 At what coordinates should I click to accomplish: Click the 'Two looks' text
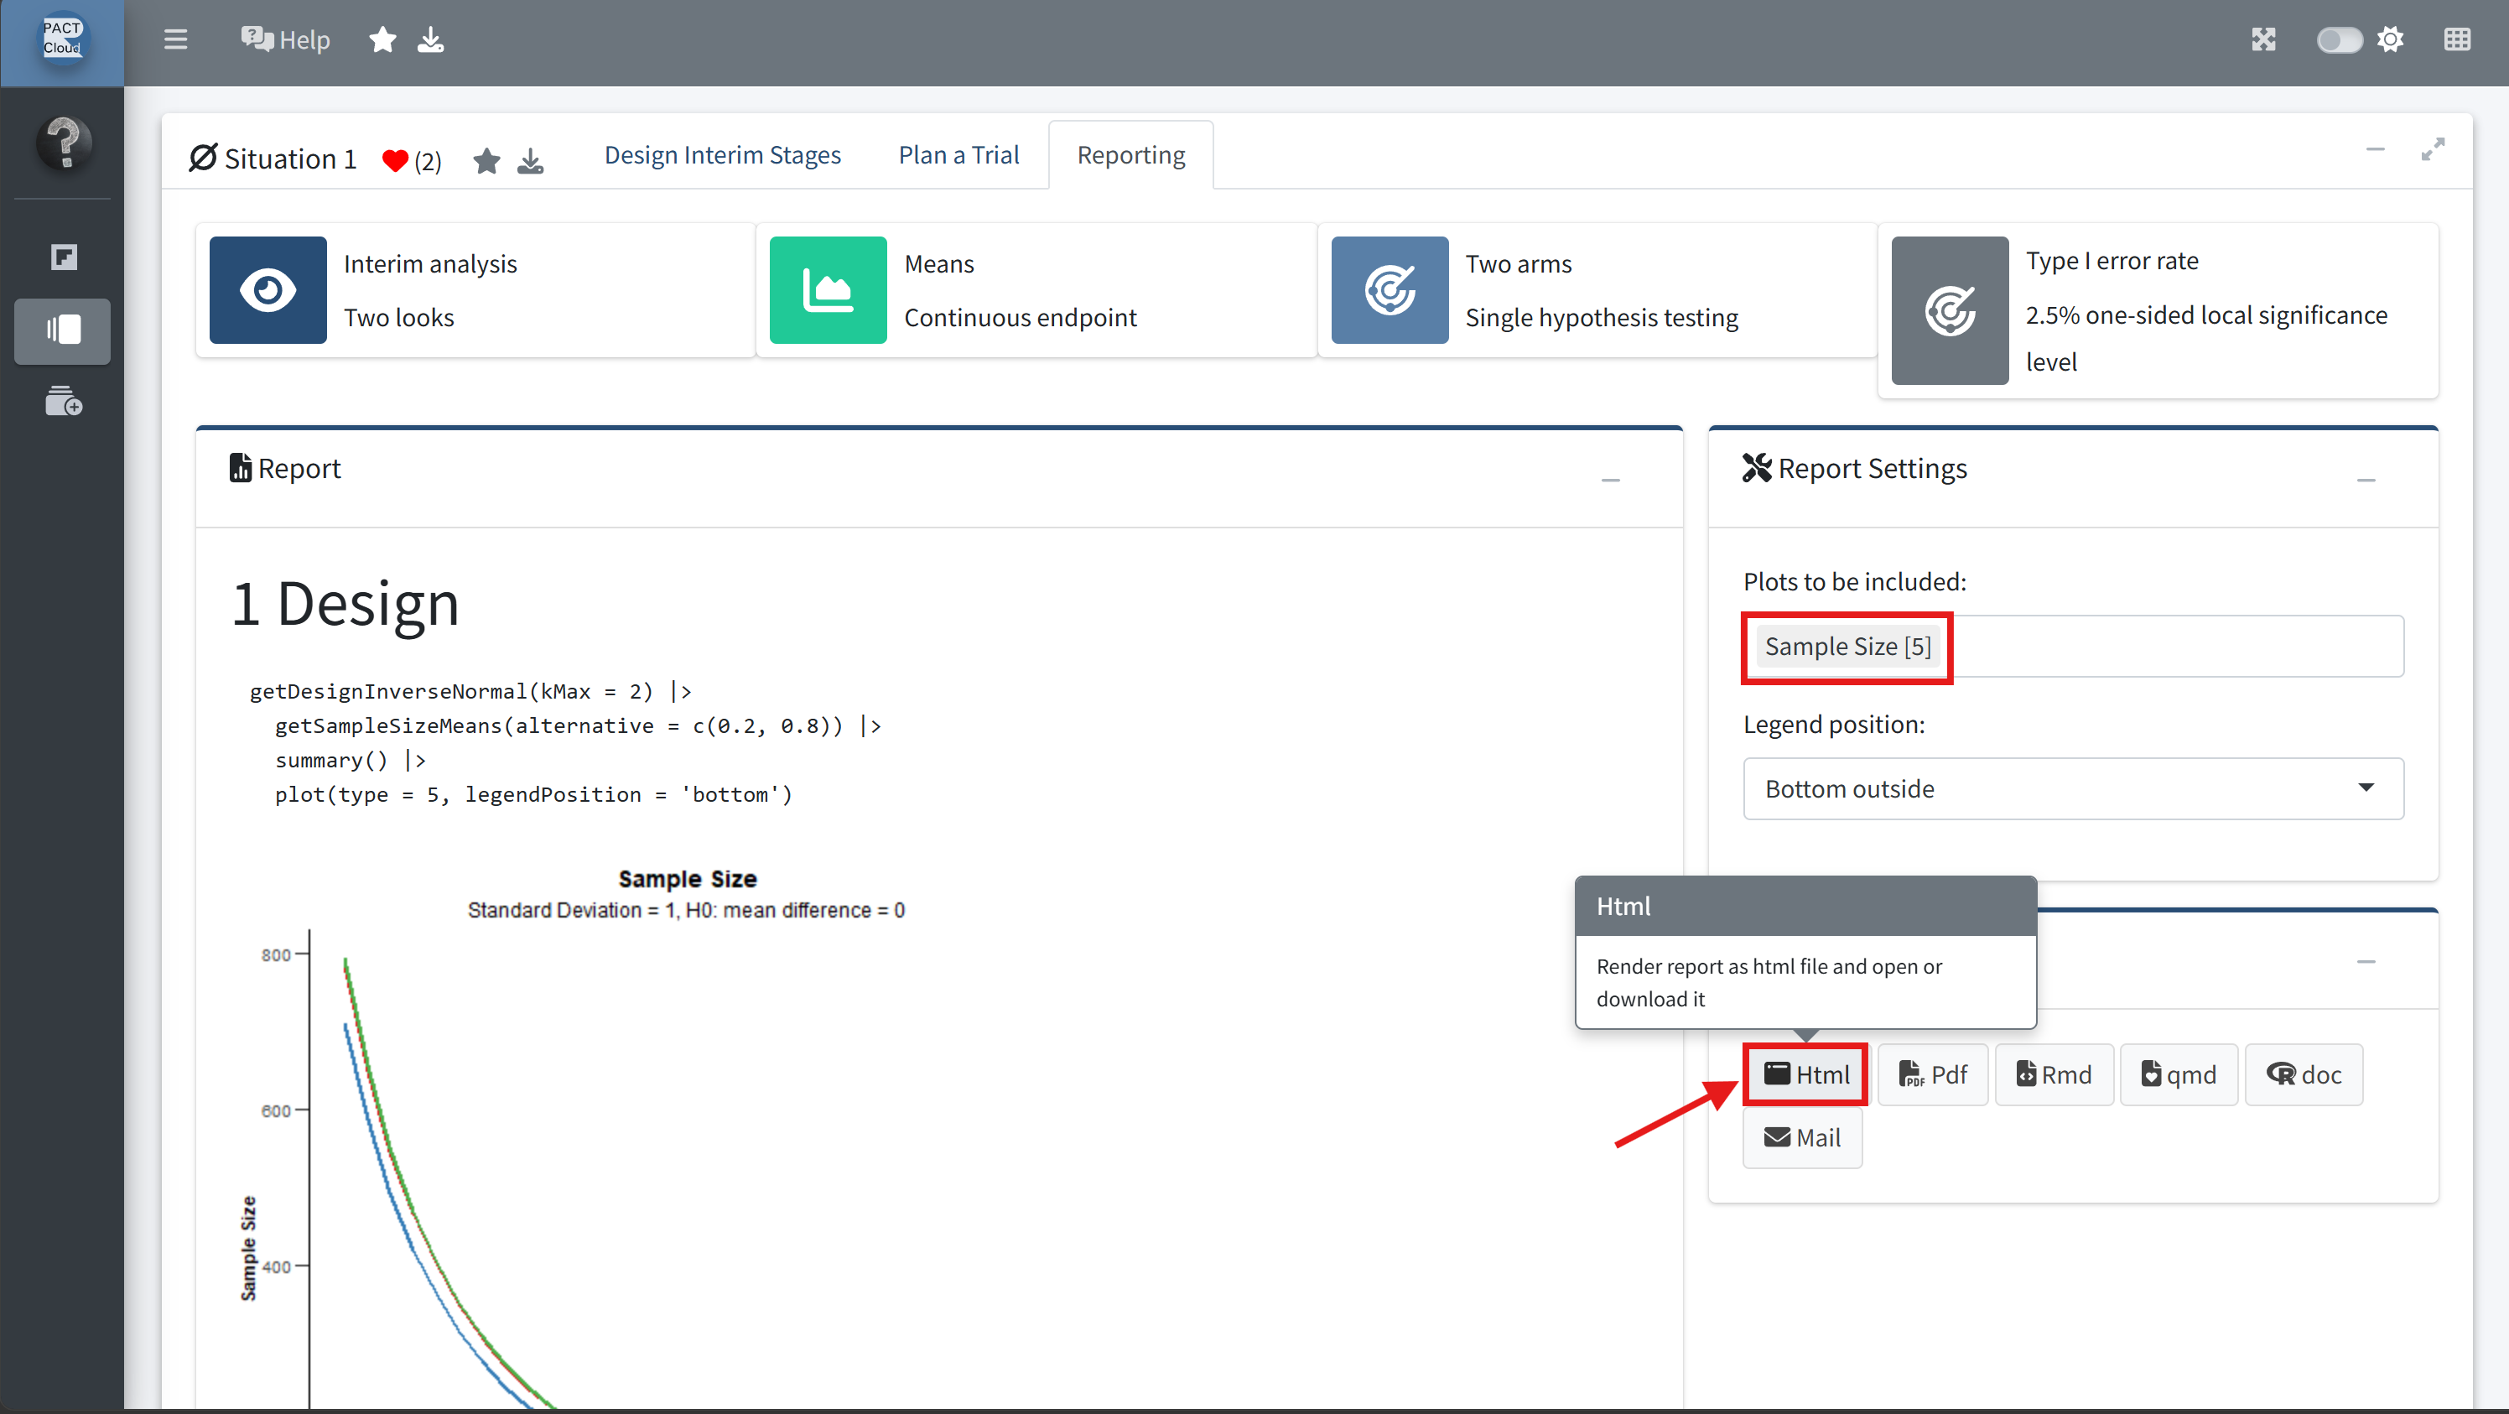(398, 318)
